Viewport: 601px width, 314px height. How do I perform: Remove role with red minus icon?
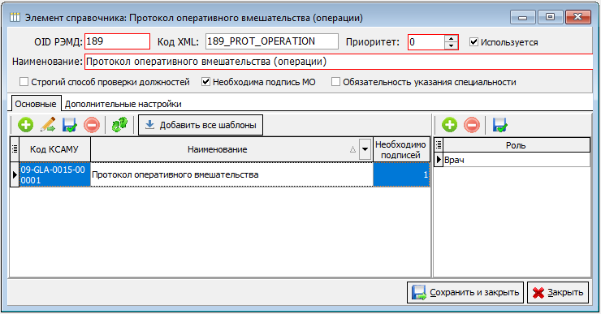[x=472, y=125]
